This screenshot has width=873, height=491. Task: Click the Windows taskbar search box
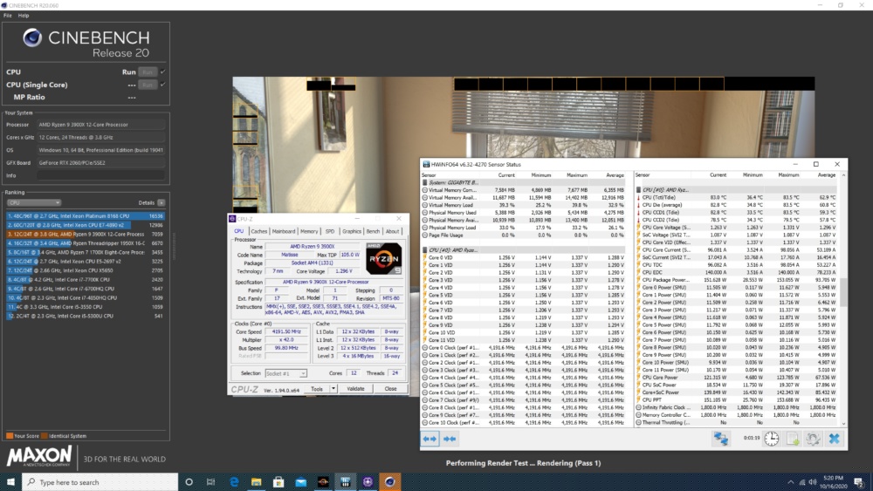[x=100, y=482]
